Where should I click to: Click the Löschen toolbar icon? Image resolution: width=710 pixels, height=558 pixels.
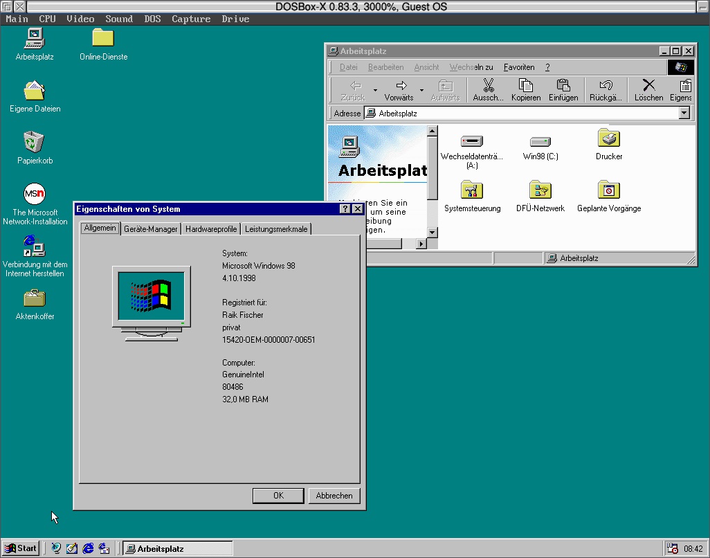(x=648, y=86)
